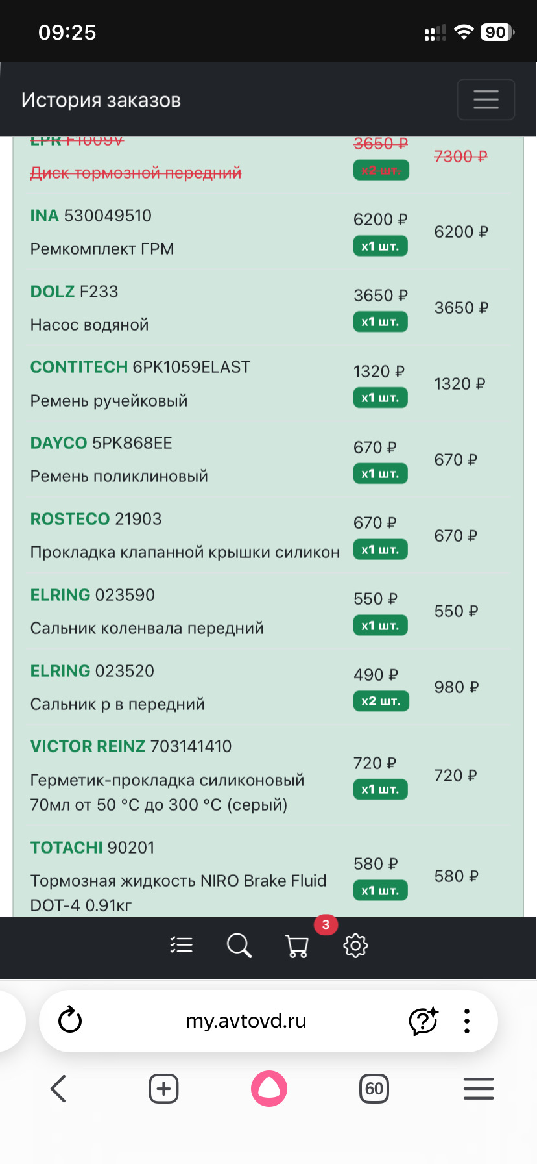Open the shopping cart

[x=297, y=946]
